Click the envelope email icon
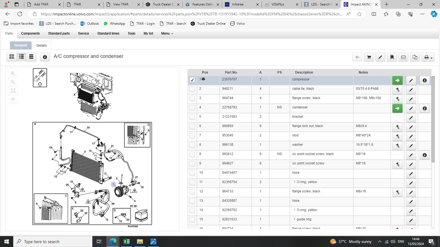The height and width of the screenshot is (247, 440). tap(403, 57)
